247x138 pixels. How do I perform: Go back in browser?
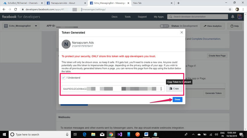(x=4, y=10)
